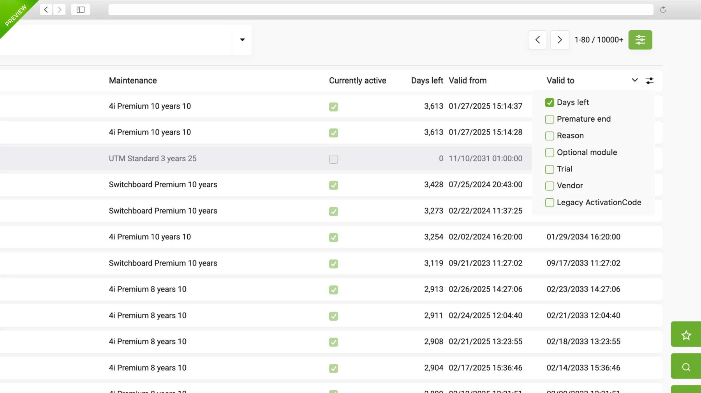This screenshot has height=393, width=701.
Task: Toggle the browser sidebar panel icon
Action: [x=81, y=10]
